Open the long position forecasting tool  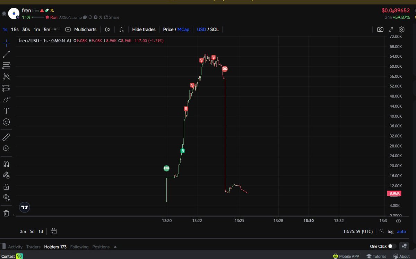(x=6, y=88)
